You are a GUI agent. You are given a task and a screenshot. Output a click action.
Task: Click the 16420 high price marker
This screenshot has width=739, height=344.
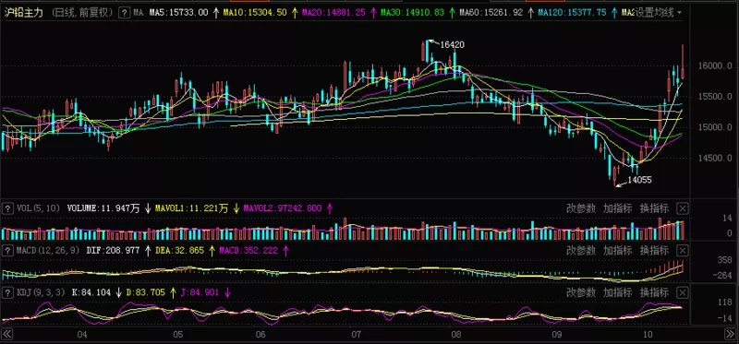coord(452,45)
